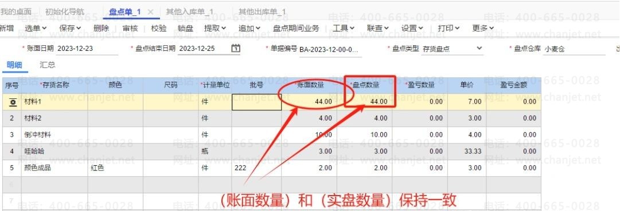Click batch number cell 222
620x211 pixels.
pos(256,168)
